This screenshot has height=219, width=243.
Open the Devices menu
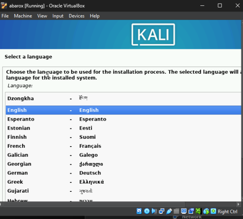[77, 16]
